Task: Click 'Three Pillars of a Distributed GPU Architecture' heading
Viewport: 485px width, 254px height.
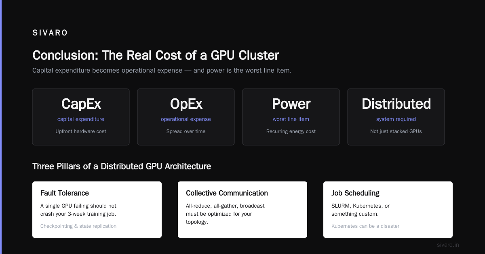Action: pos(122,166)
